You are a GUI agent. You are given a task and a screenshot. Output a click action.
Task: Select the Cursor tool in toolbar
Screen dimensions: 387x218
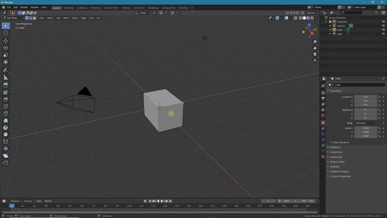(5, 33)
